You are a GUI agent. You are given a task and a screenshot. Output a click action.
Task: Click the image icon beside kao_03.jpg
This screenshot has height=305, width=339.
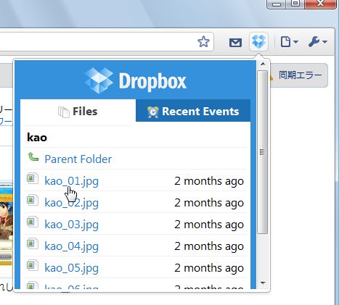33,222
